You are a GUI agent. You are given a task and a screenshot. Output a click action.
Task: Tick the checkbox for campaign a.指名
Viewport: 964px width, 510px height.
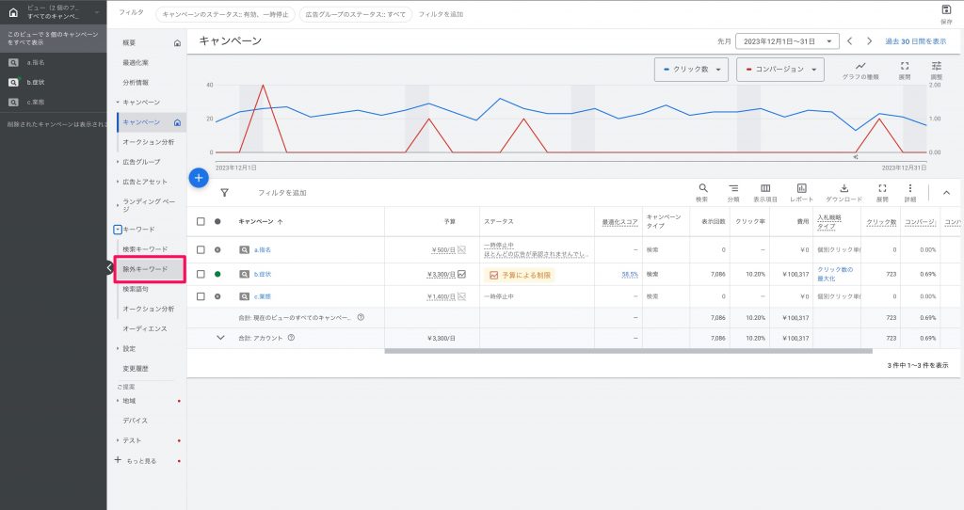point(201,250)
